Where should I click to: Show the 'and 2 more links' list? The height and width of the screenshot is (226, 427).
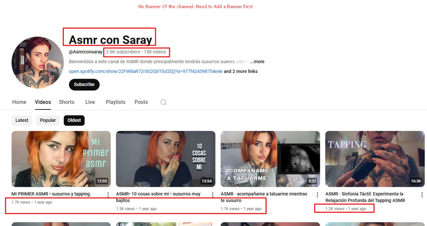tap(240, 72)
